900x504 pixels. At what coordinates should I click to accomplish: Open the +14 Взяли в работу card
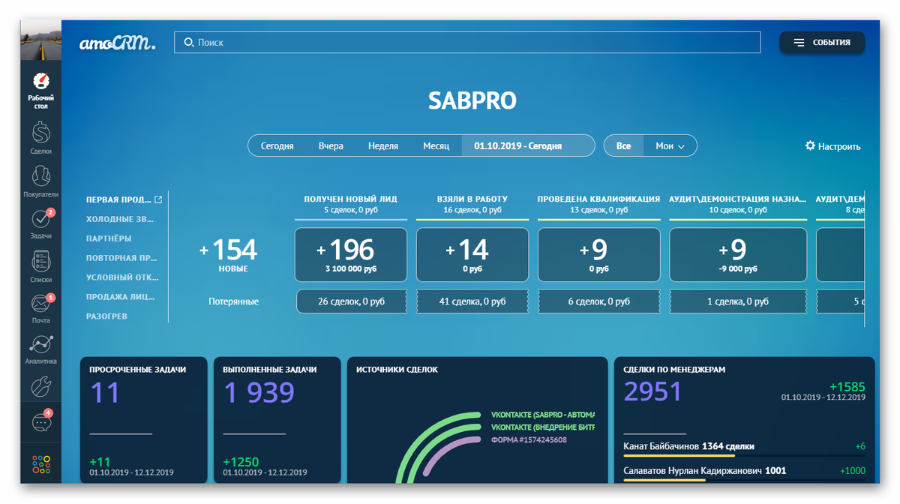tap(472, 255)
